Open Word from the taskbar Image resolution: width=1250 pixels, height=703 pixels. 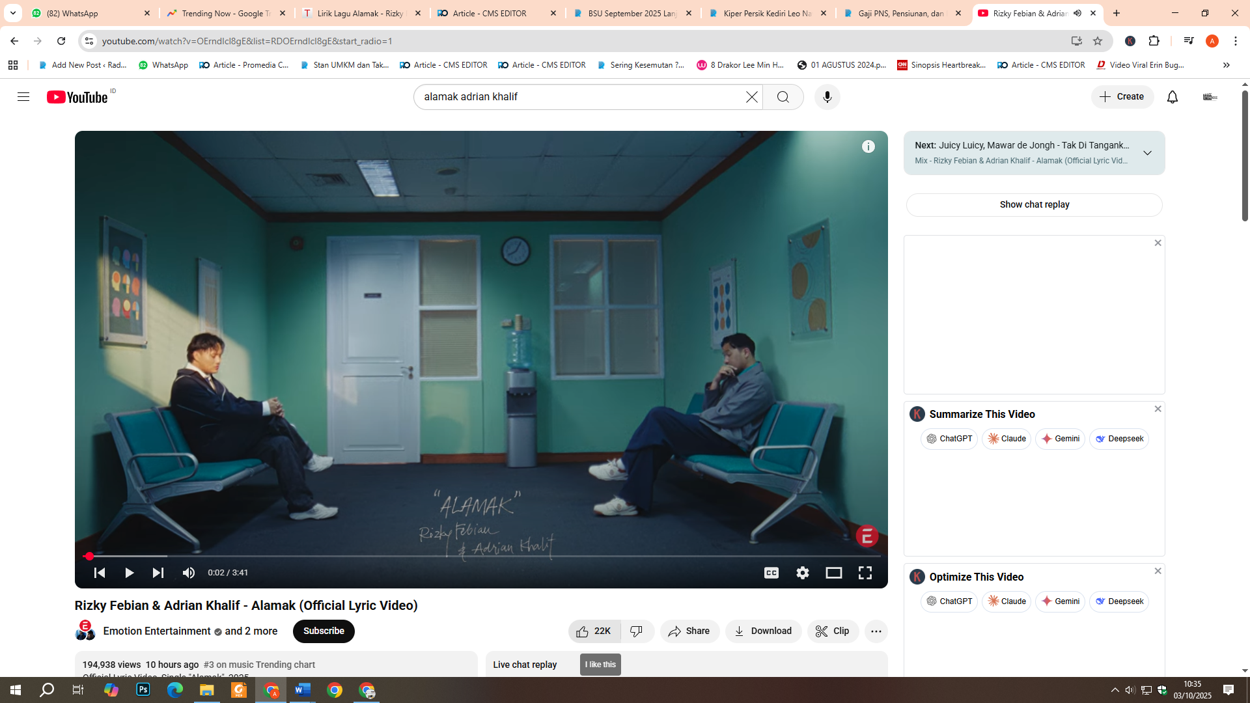tap(303, 690)
